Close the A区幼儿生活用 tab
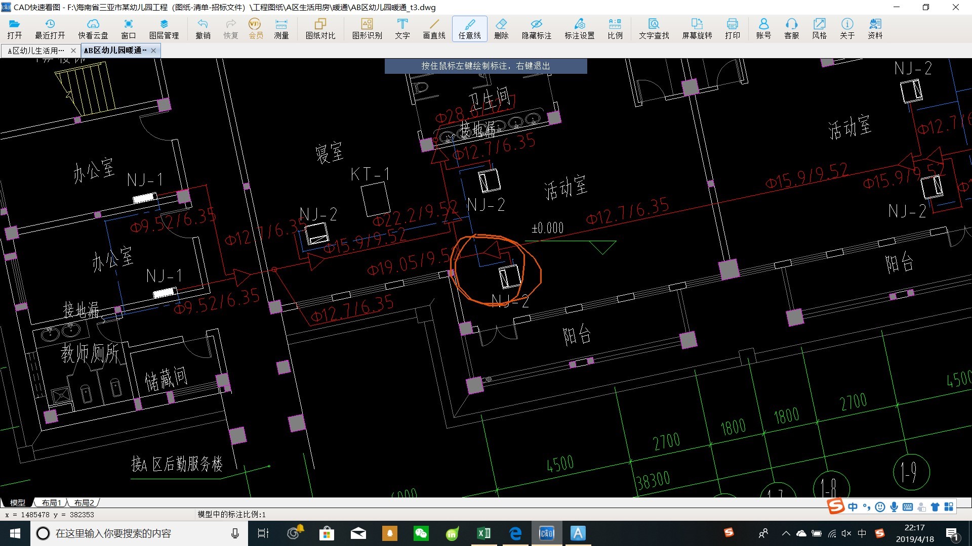Screen dimensions: 972x546 73,51
